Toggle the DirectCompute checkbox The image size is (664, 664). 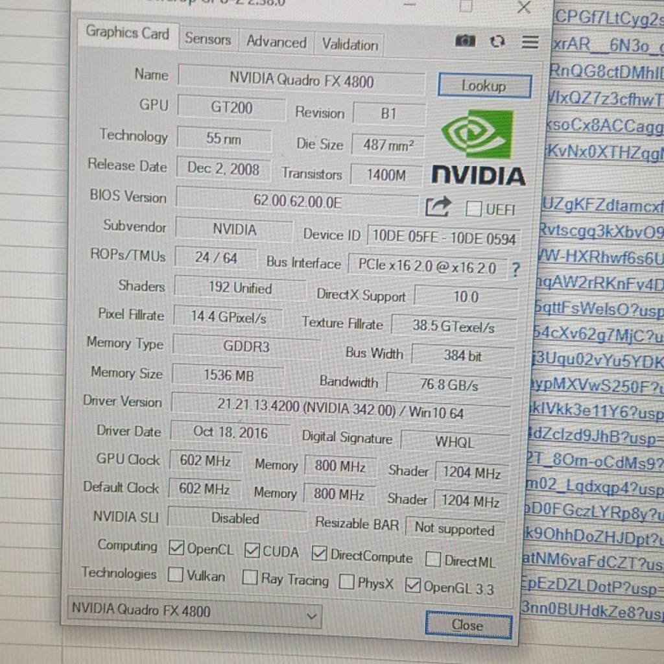pyautogui.click(x=319, y=553)
